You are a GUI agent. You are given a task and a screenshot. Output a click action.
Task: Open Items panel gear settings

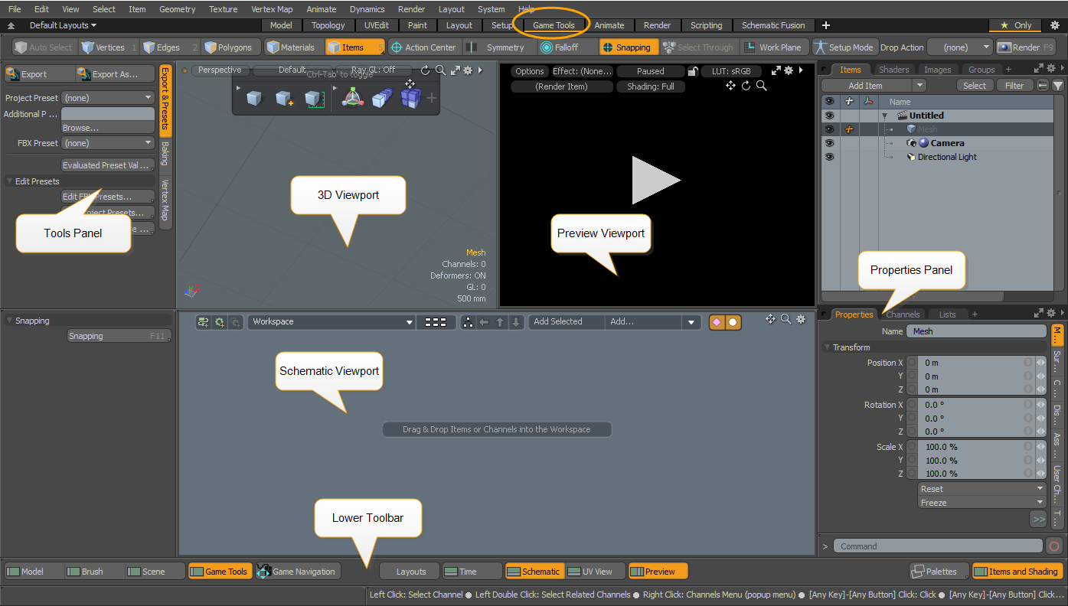click(1050, 69)
